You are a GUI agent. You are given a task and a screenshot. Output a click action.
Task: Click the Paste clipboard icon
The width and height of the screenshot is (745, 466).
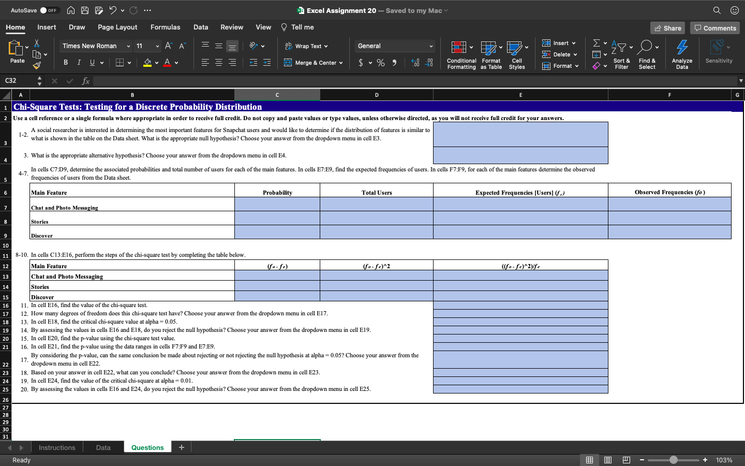point(16,48)
